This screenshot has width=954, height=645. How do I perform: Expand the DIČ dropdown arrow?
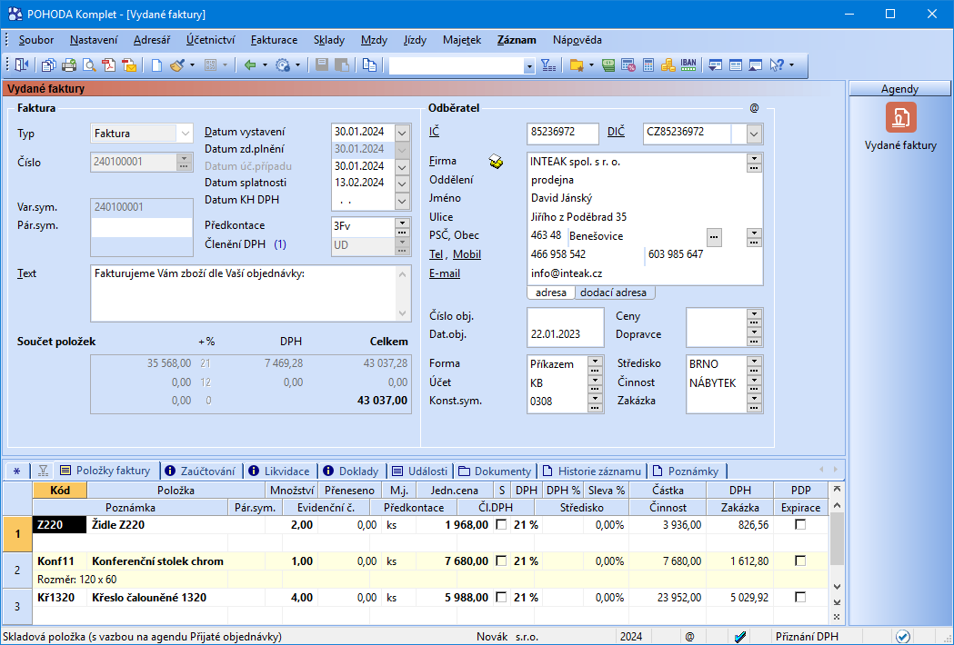click(x=754, y=134)
